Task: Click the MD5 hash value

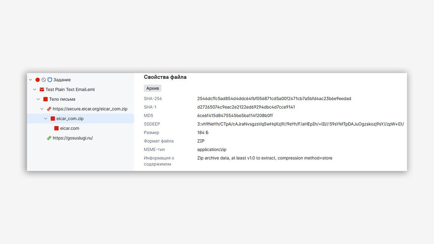Action: click(x=235, y=116)
